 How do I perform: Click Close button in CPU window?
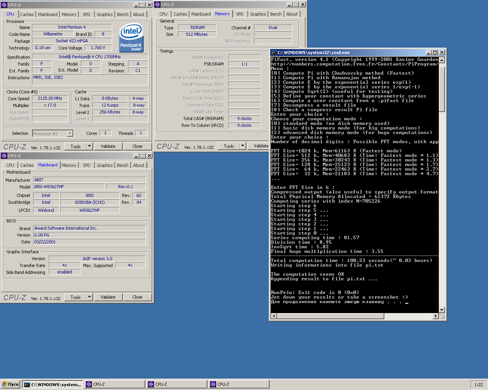tap(137, 146)
